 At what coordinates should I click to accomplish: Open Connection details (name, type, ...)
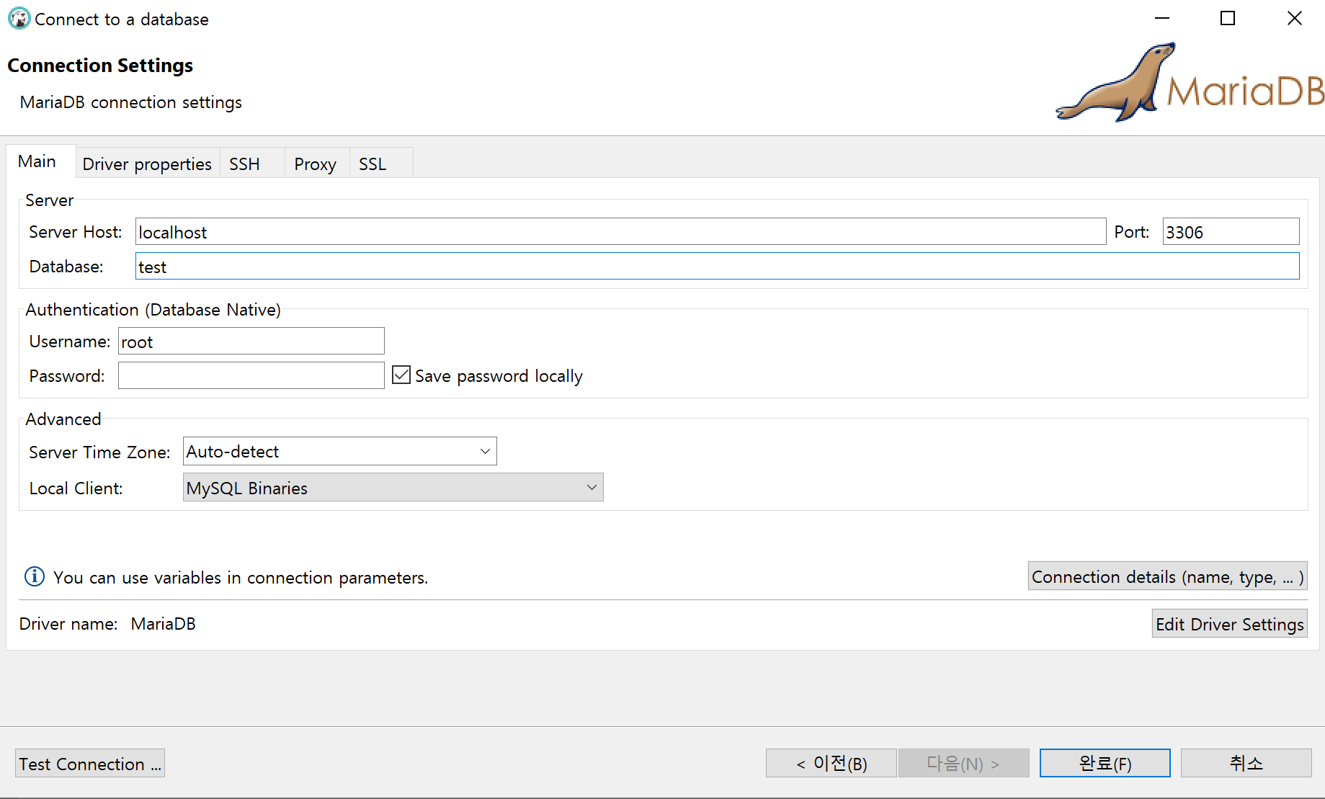(x=1167, y=576)
